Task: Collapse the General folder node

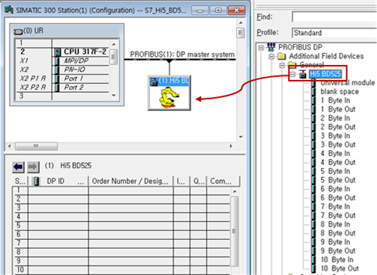Action: pos(282,65)
